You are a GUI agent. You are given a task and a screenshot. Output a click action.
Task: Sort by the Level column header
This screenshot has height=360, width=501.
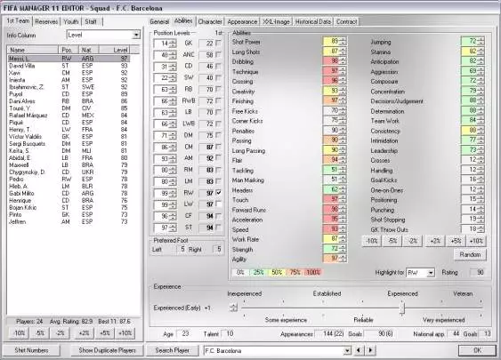click(115, 50)
